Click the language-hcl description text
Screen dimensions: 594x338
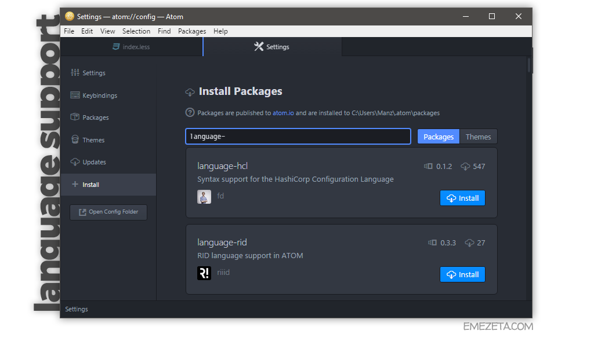point(295,179)
